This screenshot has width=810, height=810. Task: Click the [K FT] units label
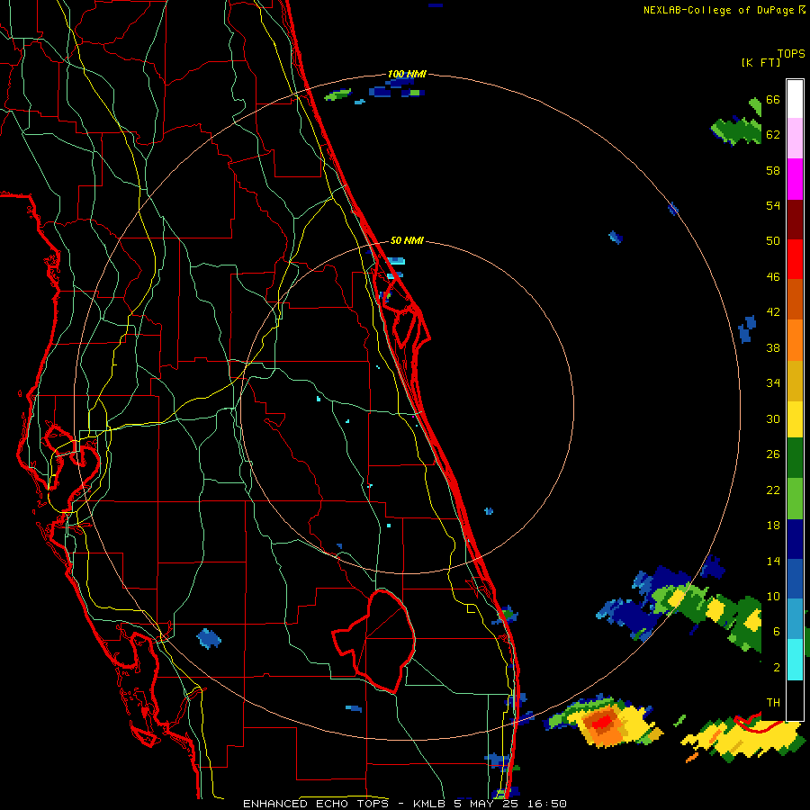(x=760, y=62)
